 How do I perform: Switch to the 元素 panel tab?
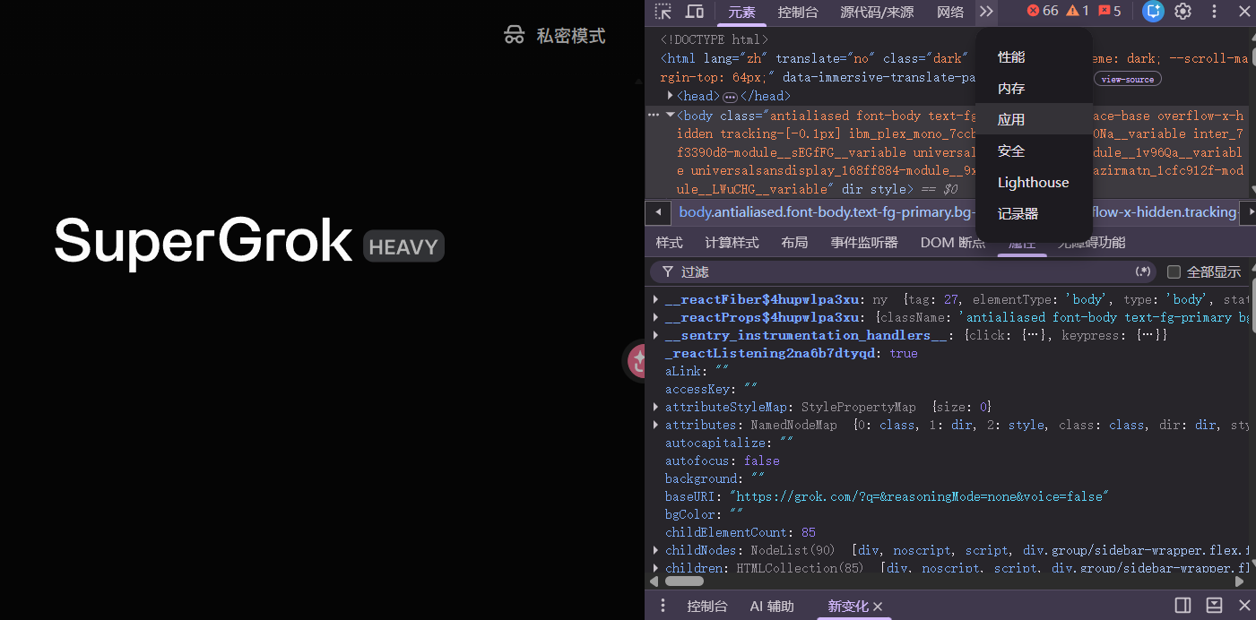(x=741, y=12)
